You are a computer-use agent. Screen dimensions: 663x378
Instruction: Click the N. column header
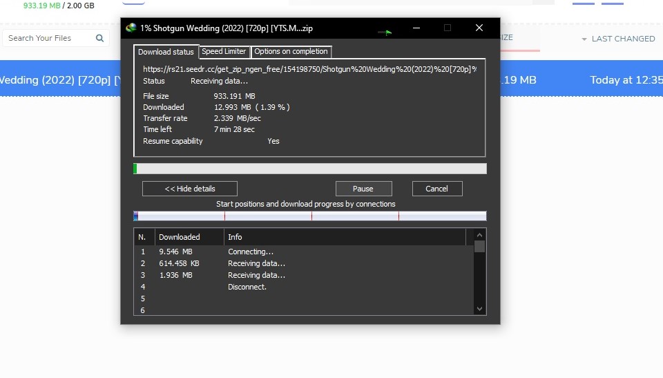pyautogui.click(x=144, y=237)
